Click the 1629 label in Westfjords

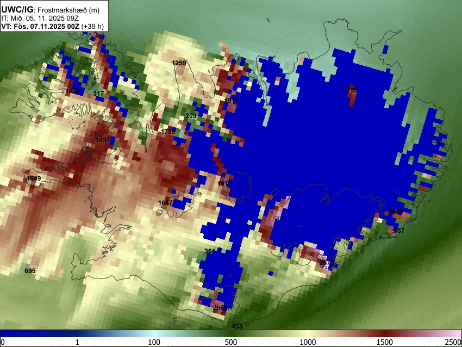click(72, 90)
